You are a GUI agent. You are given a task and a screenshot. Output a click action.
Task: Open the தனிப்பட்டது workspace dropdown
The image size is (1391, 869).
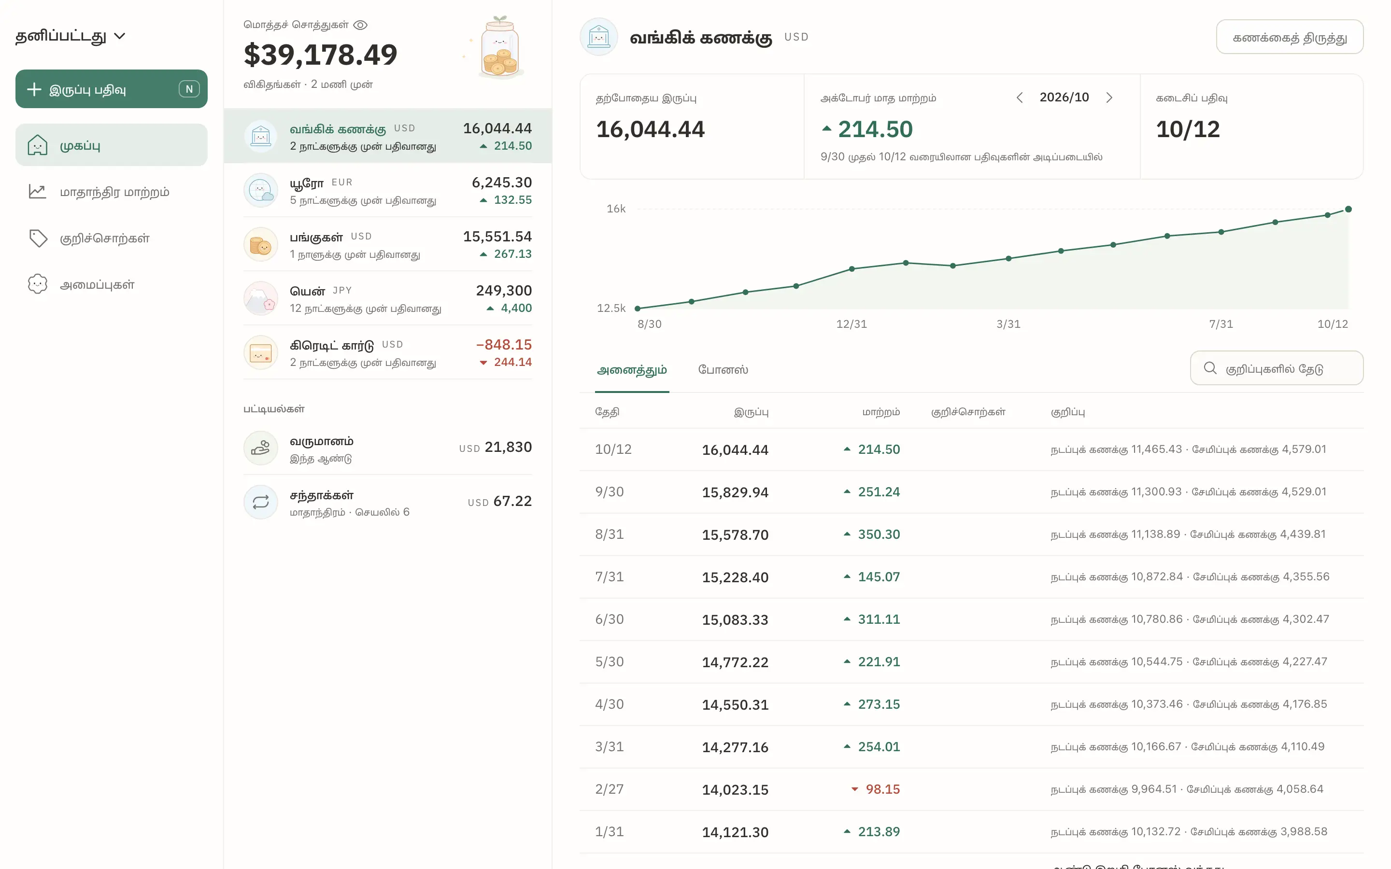click(x=70, y=36)
